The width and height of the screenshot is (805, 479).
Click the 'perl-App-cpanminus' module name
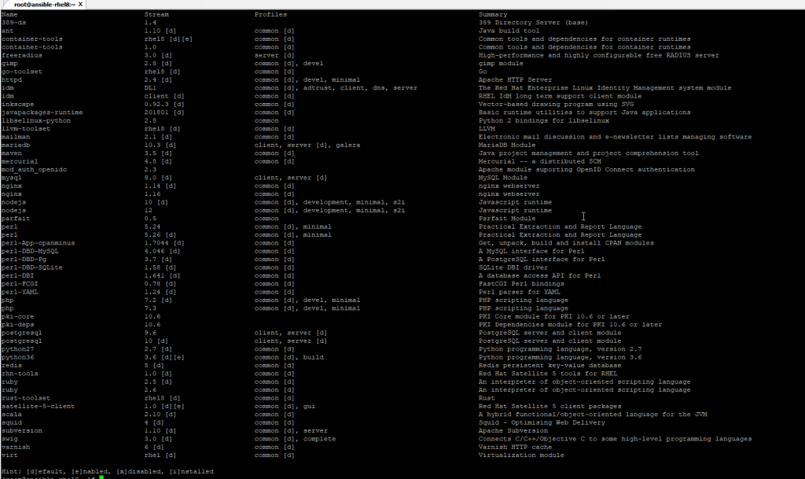click(x=39, y=243)
